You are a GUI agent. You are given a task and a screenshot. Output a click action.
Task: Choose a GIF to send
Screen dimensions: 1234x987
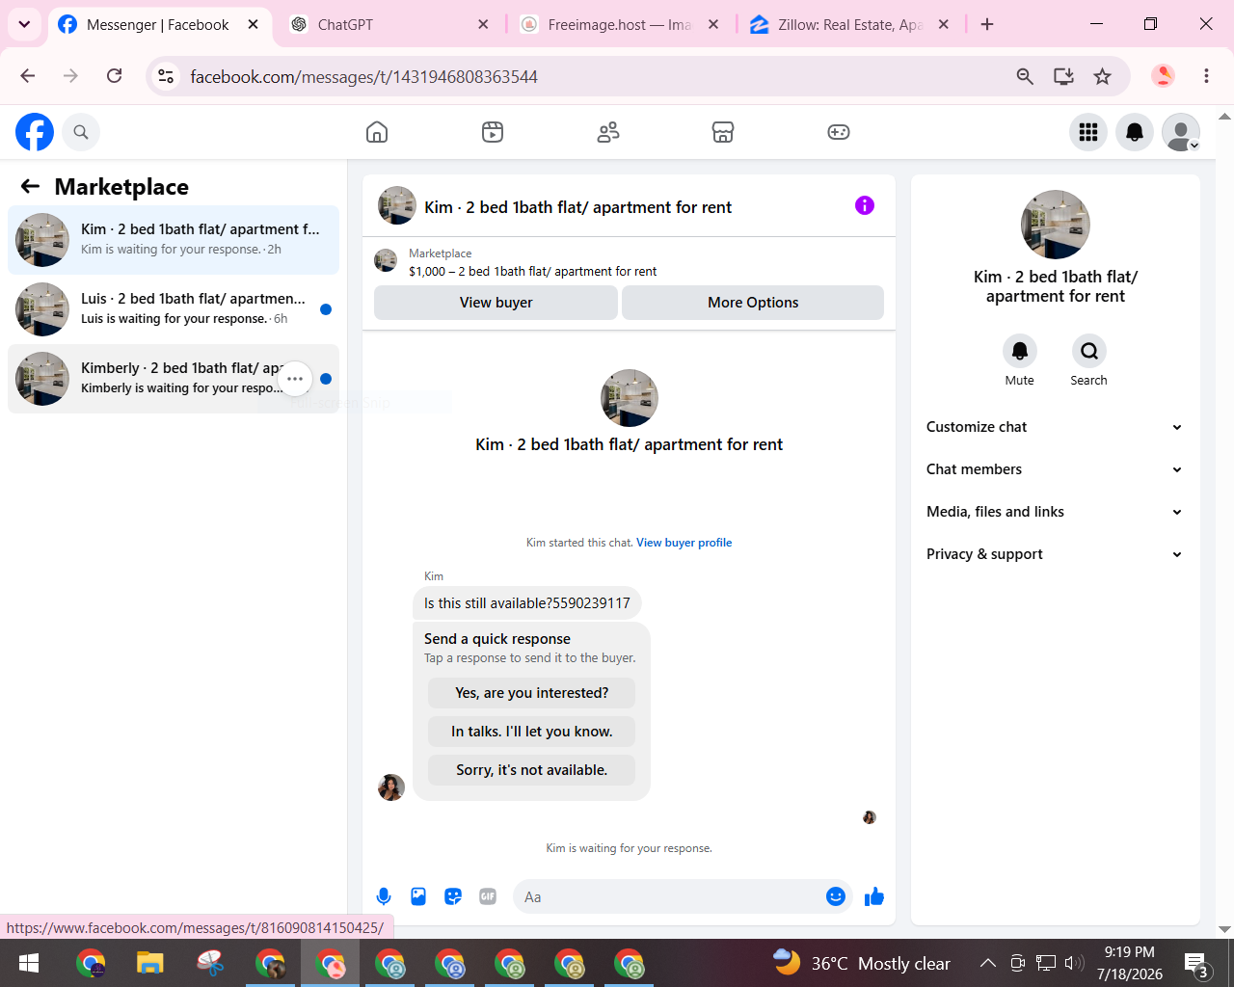[x=488, y=897]
